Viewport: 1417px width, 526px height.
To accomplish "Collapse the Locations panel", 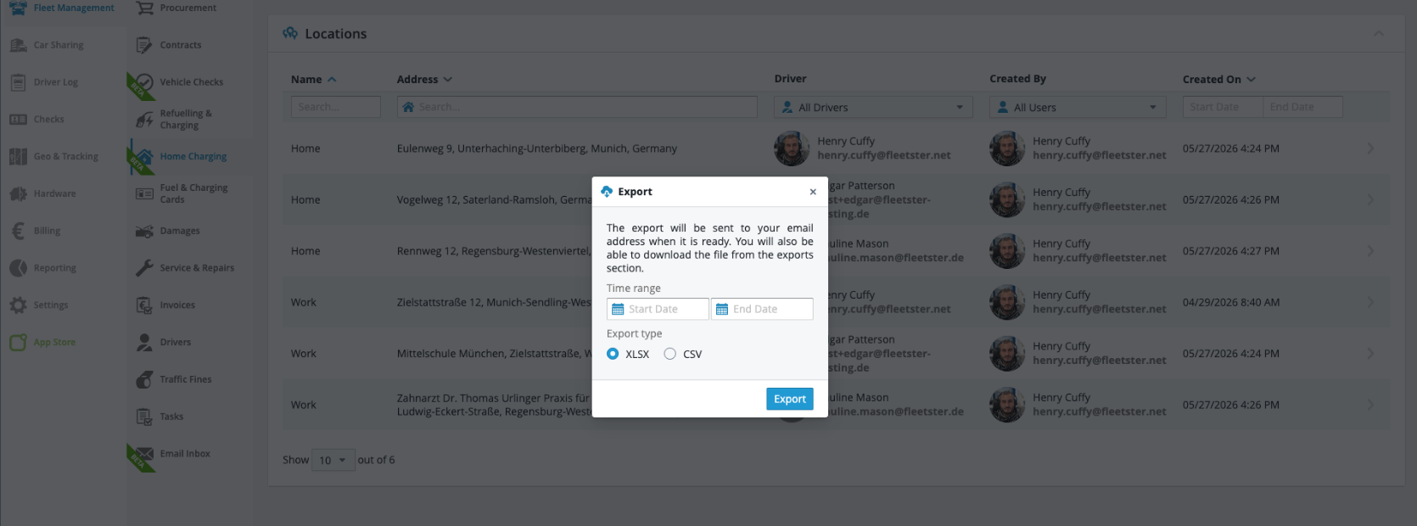I will (x=1378, y=33).
